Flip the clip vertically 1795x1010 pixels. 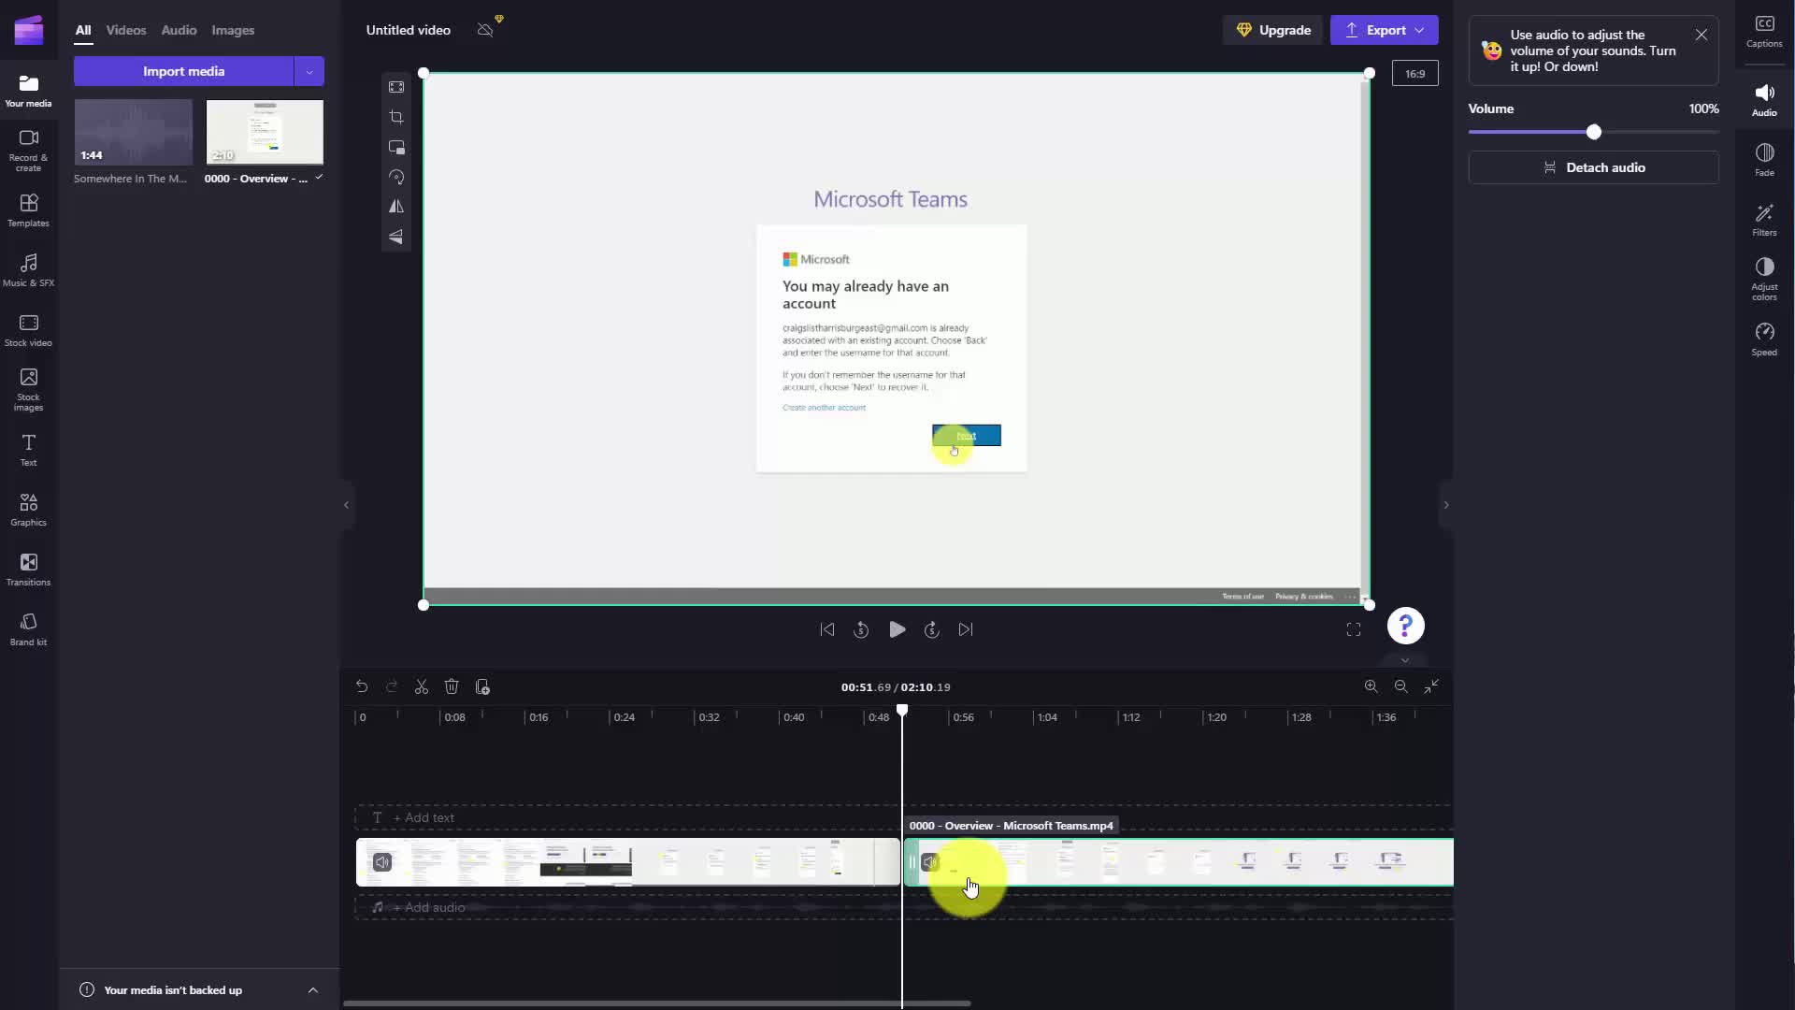396,237
